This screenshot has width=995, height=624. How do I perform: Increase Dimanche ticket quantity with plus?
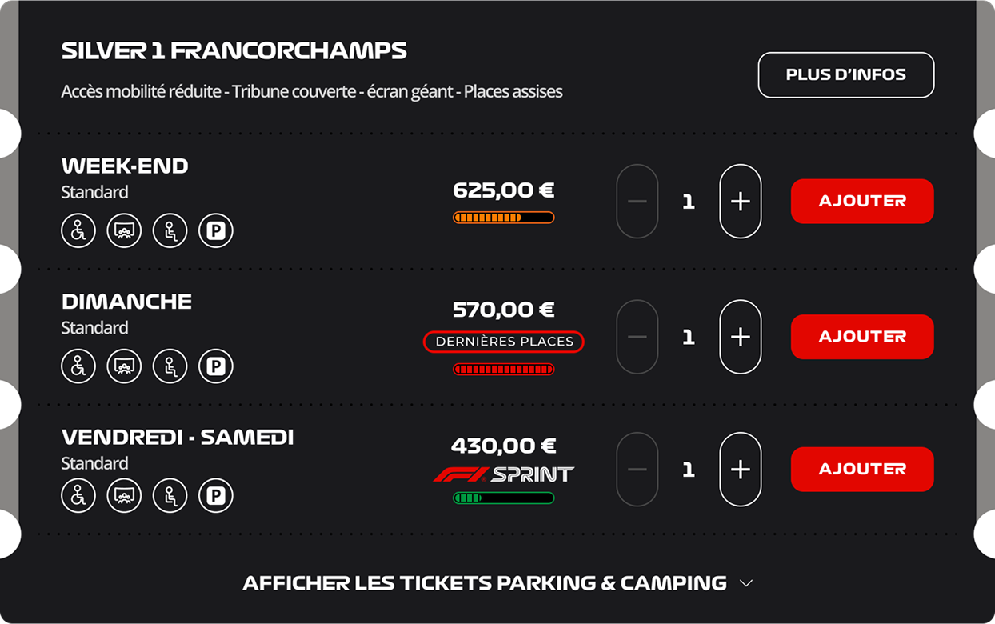point(741,337)
